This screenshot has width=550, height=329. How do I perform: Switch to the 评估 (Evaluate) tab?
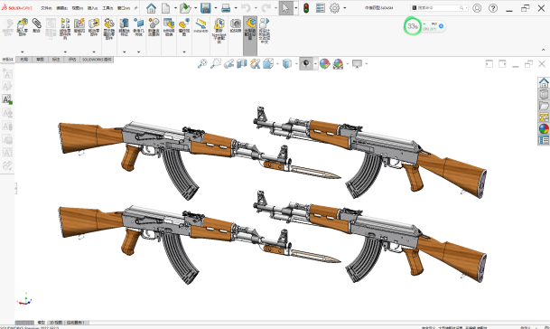72,60
